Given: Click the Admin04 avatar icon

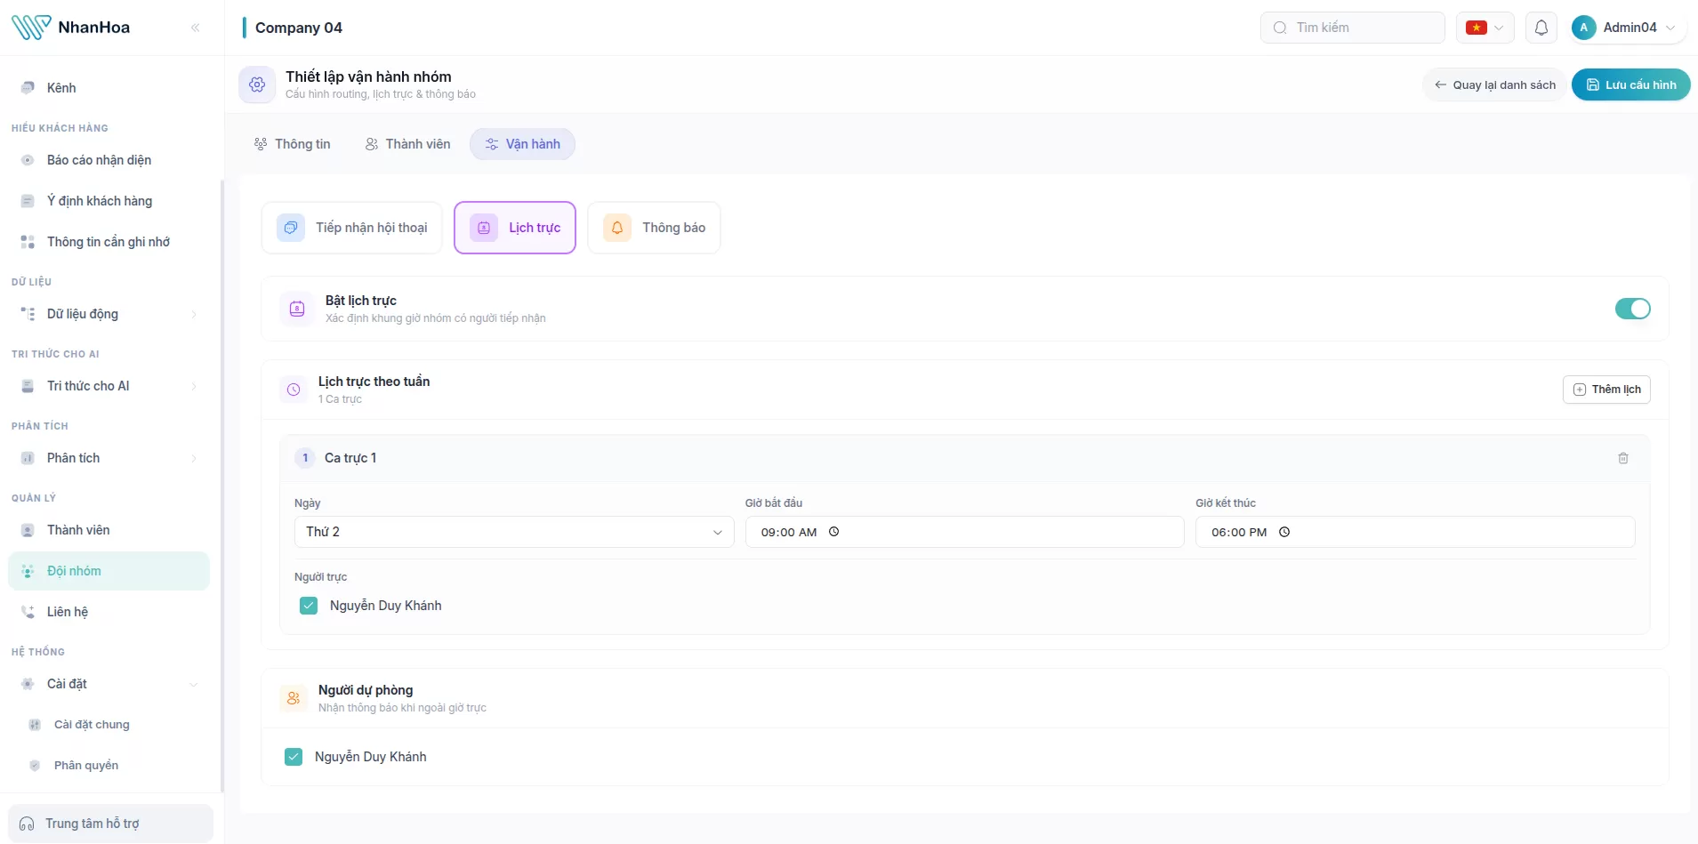Looking at the screenshot, I should click(x=1583, y=28).
